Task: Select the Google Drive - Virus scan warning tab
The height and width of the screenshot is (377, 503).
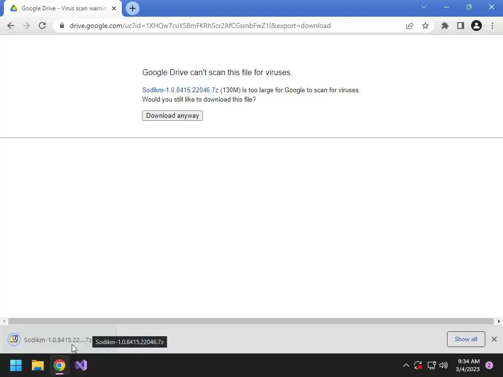Action: [x=63, y=8]
